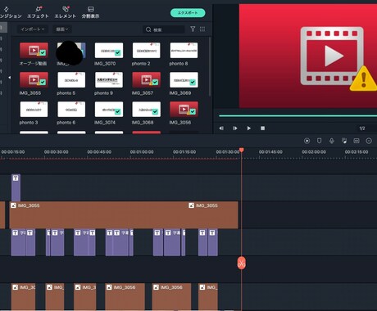Select the phonto 5 media thumbnail
Viewport: 377px width, 311px height.
[x=71, y=79]
